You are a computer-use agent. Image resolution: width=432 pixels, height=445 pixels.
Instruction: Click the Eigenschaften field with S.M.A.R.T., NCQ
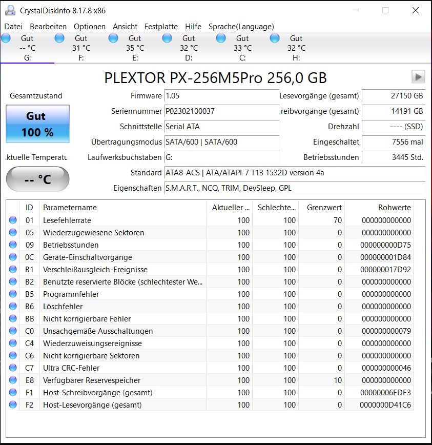[295, 188]
